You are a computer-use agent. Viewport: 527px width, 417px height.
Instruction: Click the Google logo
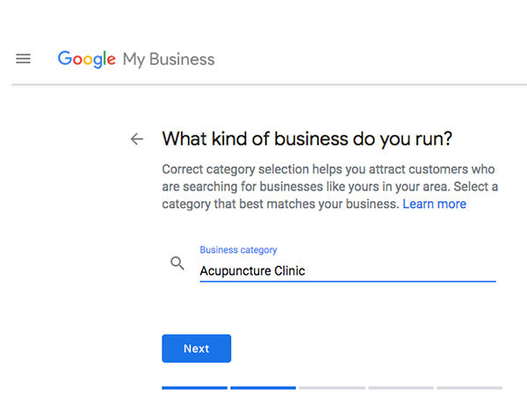coord(87,60)
